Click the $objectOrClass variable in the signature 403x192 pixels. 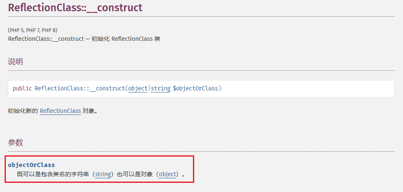(x=195, y=88)
